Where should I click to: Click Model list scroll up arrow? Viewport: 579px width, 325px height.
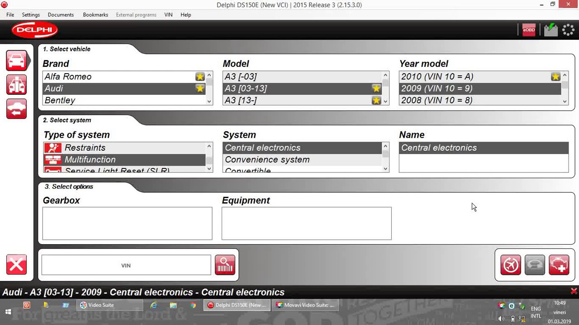tap(385, 75)
